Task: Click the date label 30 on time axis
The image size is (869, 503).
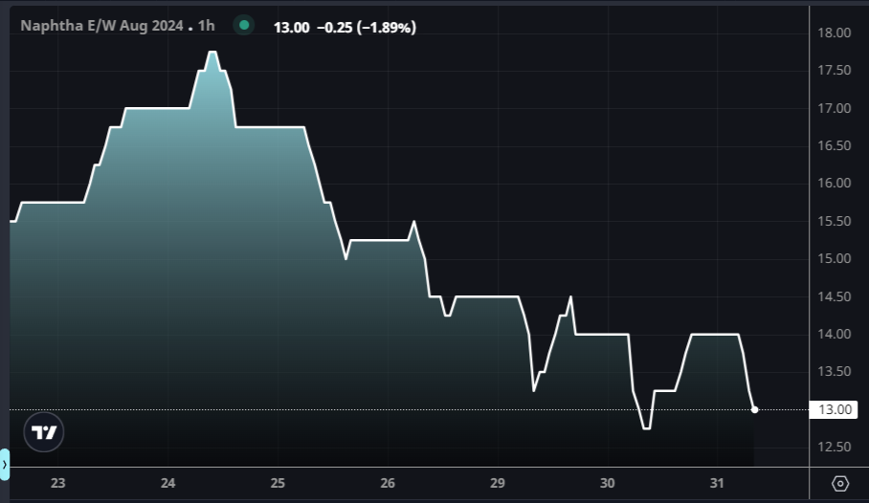Action: click(x=608, y=483)
